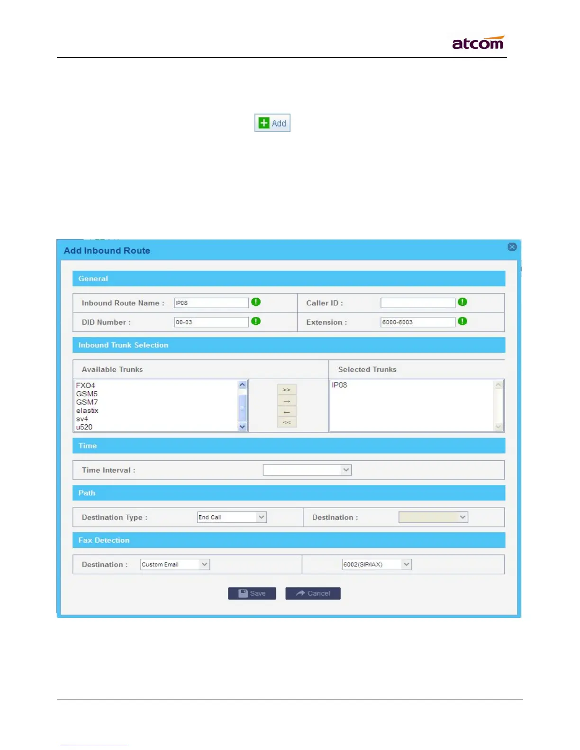Image resolution: width=580 pixels, height=750 pixels.
Task: Select GSM7 in Available Trunks
Action: [87, 402]
